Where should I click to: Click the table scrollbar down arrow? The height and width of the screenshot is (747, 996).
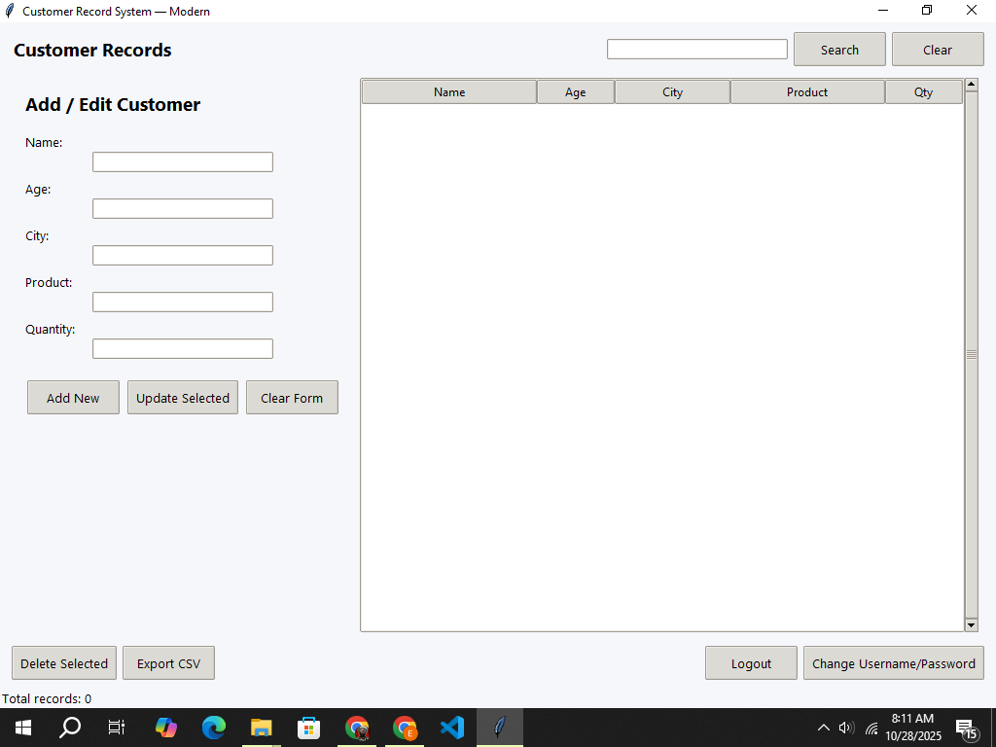pos(971,625)
